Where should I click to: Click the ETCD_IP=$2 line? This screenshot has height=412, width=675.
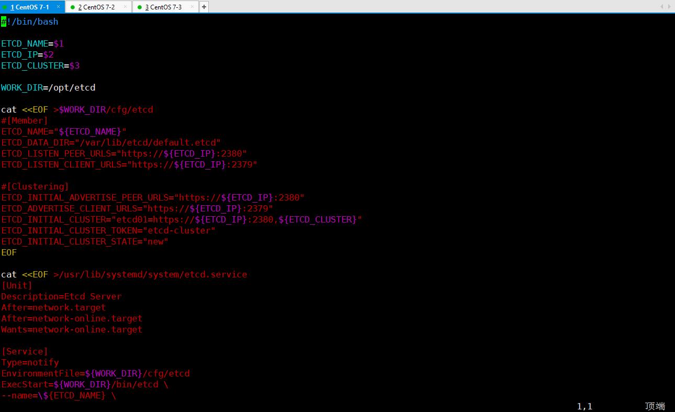27,54
